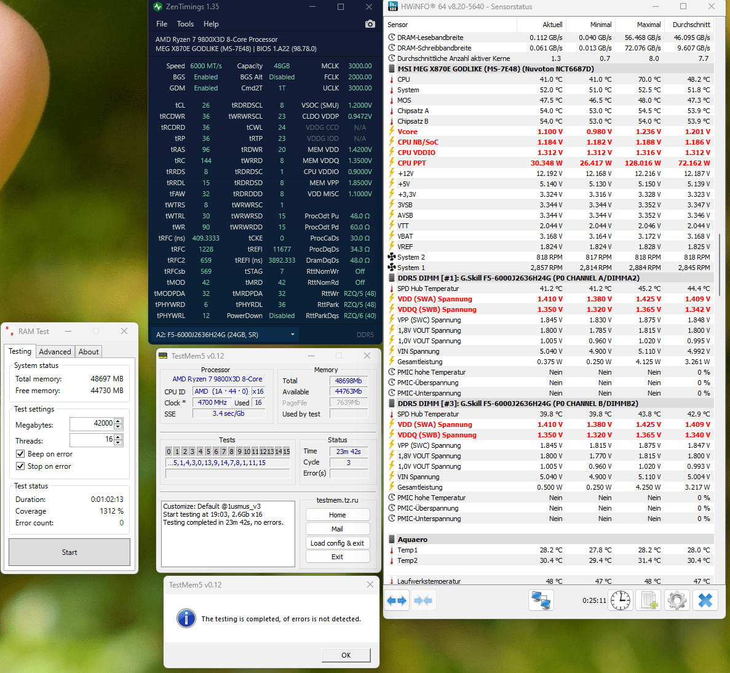Viewport: 730px width, 673px height.
Task: Select the CPU VDDIO sensor row
Action: tap(550, 153)
